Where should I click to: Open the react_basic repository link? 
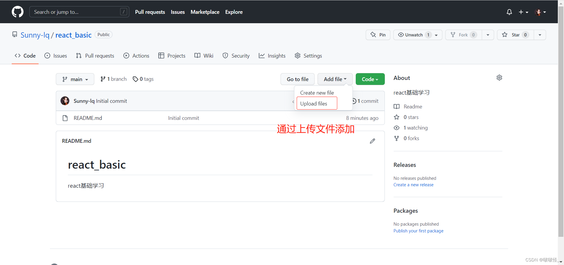tap(73, 35)
